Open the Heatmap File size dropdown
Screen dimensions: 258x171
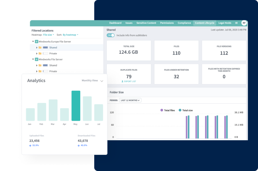tap(49, 35)
